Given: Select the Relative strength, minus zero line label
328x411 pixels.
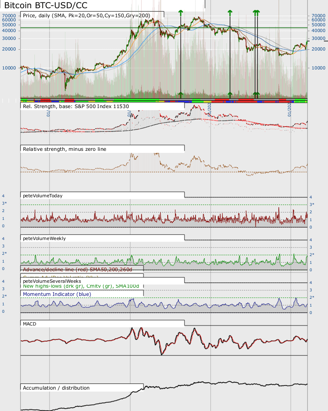Looking at the screenshot, I should [x=65, y=149].
